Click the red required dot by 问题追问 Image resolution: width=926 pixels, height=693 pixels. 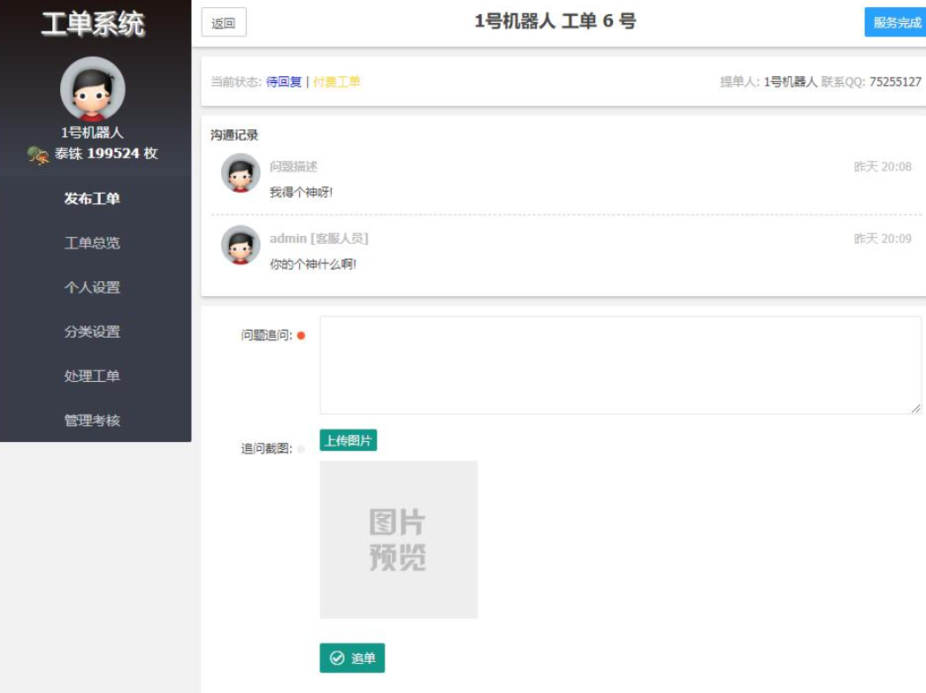coord(302,335)
